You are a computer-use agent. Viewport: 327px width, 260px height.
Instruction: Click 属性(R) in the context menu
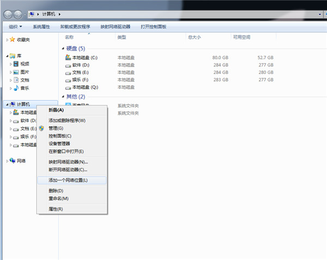coord(56,209)
